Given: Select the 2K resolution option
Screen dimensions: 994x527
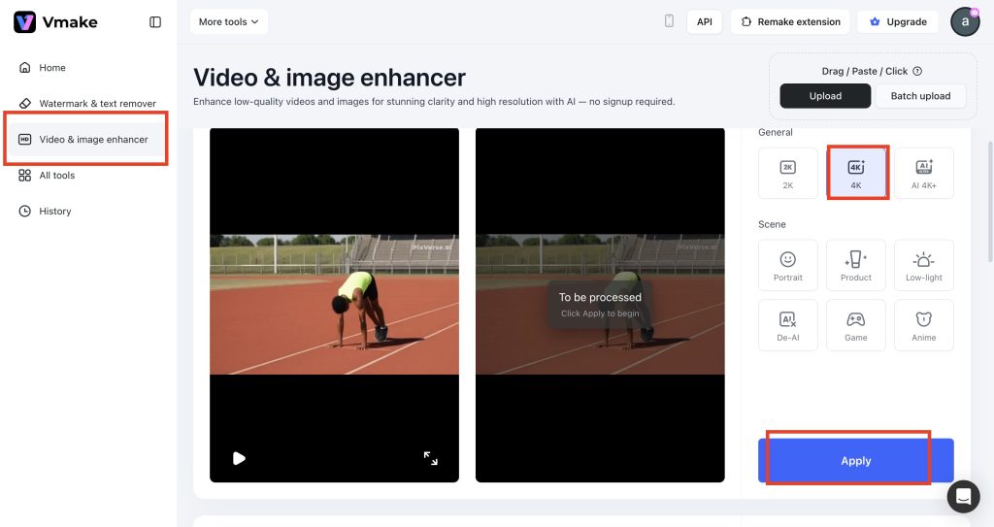Looking at the screenshot, I should click(788, 173).
